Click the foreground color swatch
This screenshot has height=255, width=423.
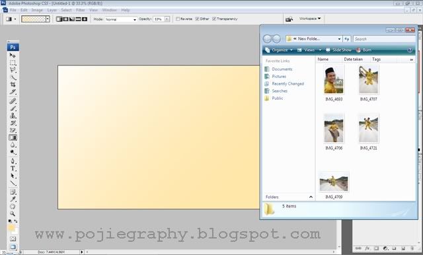[11, 228]
